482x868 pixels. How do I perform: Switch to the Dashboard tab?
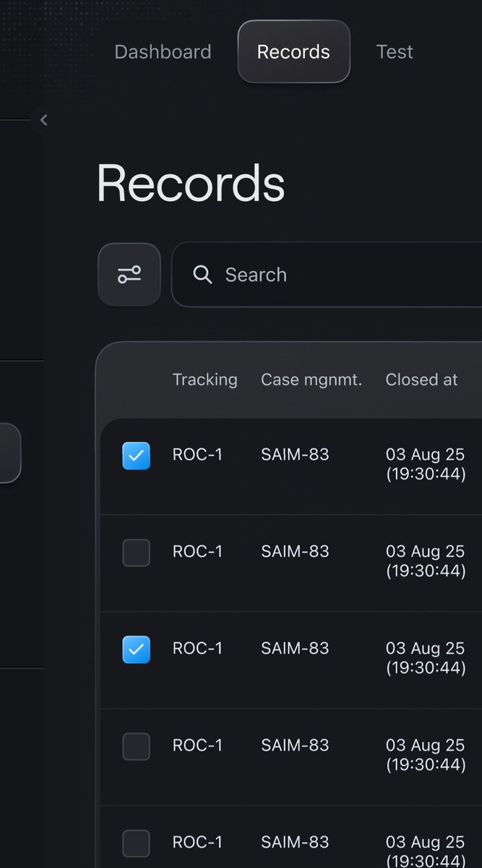tap(163, 52)
